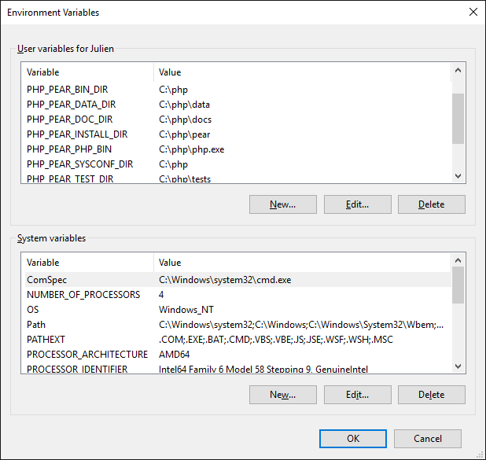This screenshot has width=486, height=460.
Task: Click the value C:\php\php.exe
Action: tap(192, 149)
